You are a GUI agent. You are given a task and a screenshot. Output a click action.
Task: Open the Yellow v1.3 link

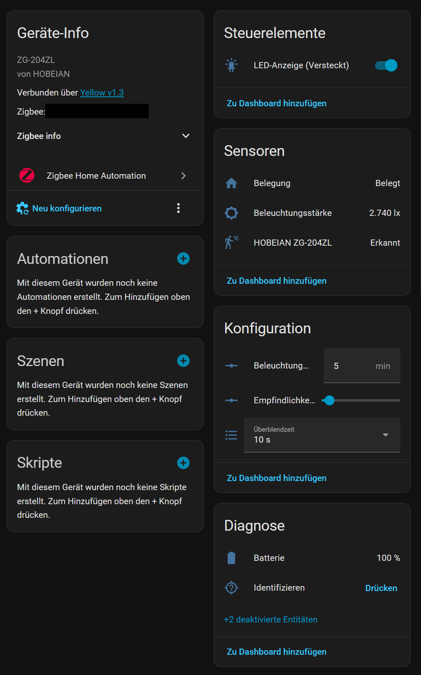102,93
